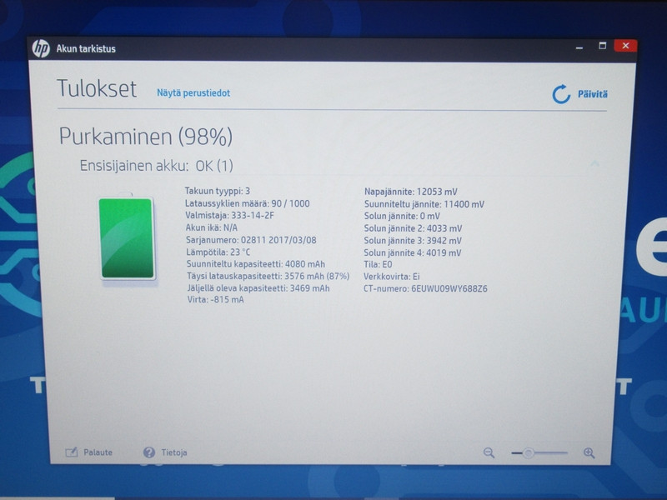
Task: Select Solun jännite: 0 mV text
Action: pos(402,216)
